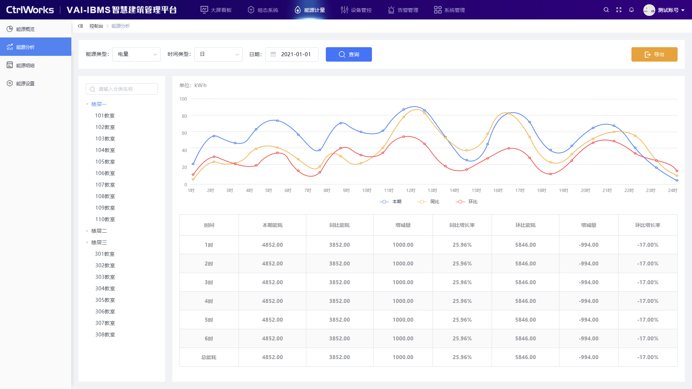Open 能源设置 gear icon in sidebar
Screen dimensions: 692x389
click(x=10, y=83)
